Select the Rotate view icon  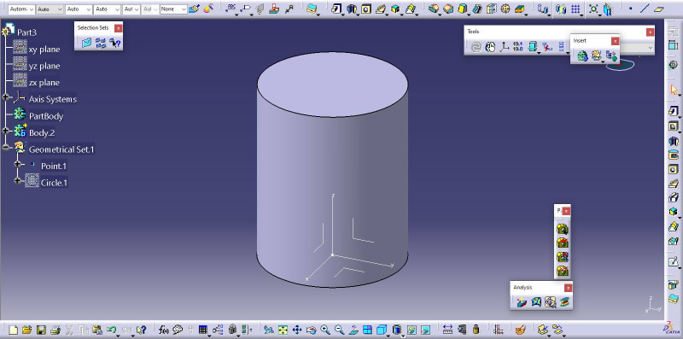pos(311,330)
